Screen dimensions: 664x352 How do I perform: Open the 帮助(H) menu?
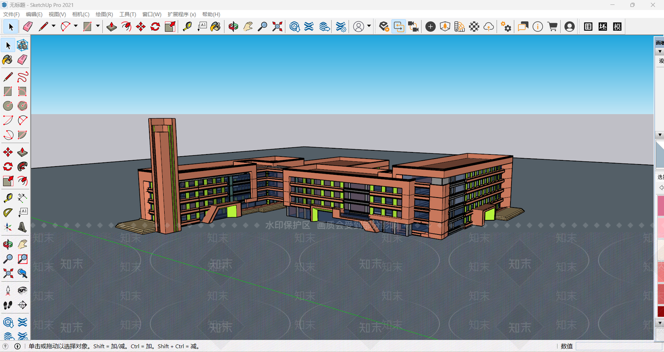(x=211, y=14)
